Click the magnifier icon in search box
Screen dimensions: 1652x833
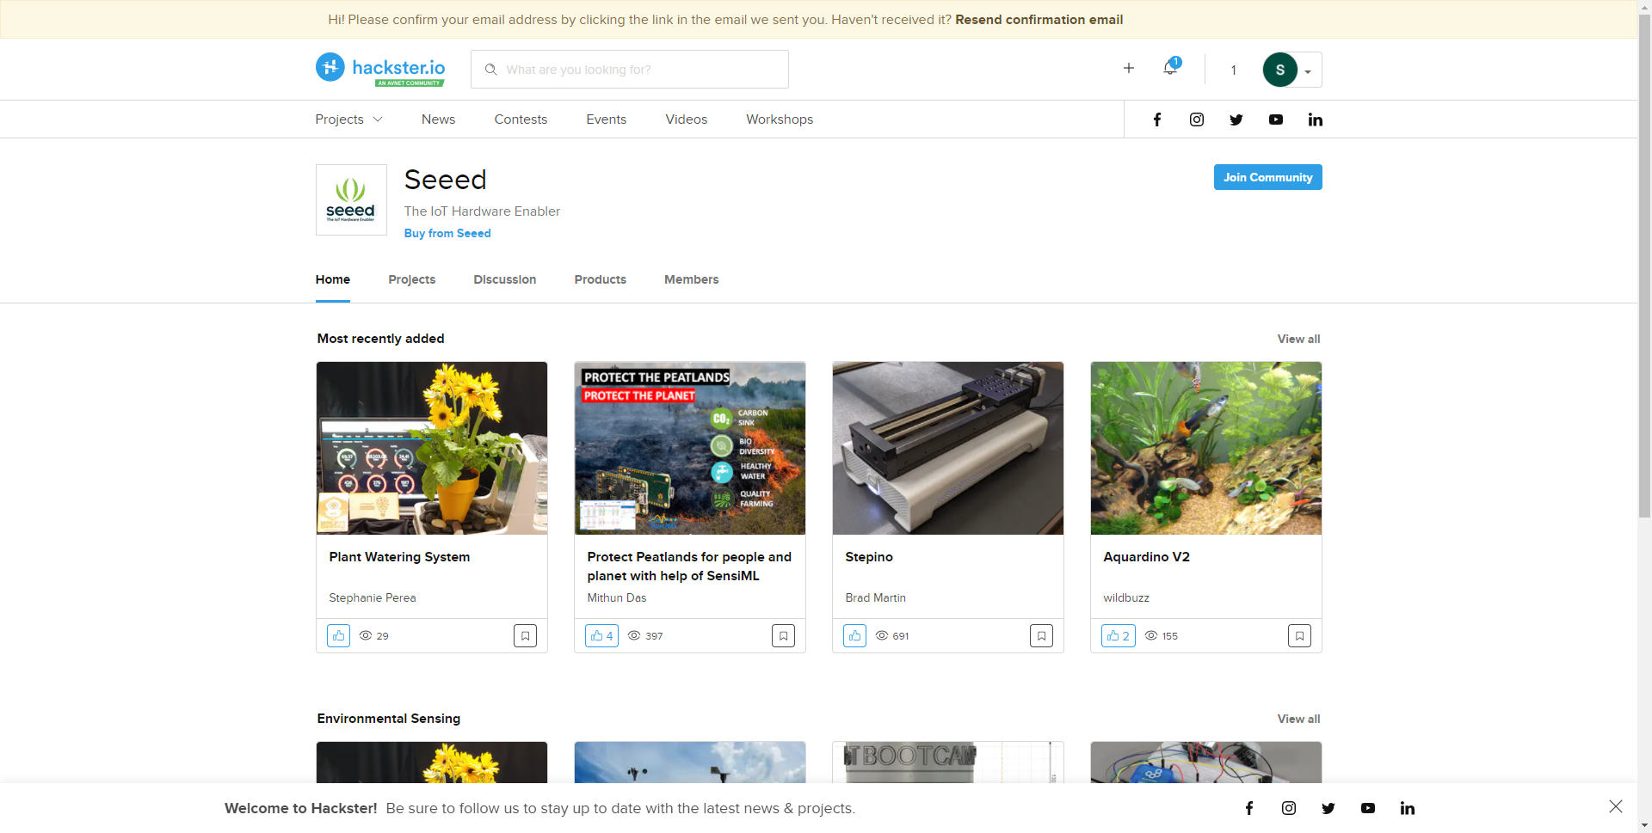coord(490,70)
